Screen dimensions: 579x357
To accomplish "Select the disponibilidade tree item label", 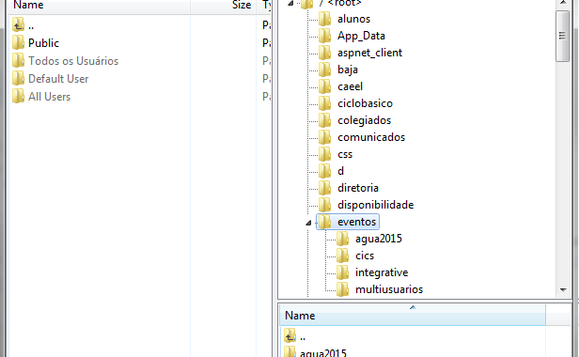I will tap(376, 205).
